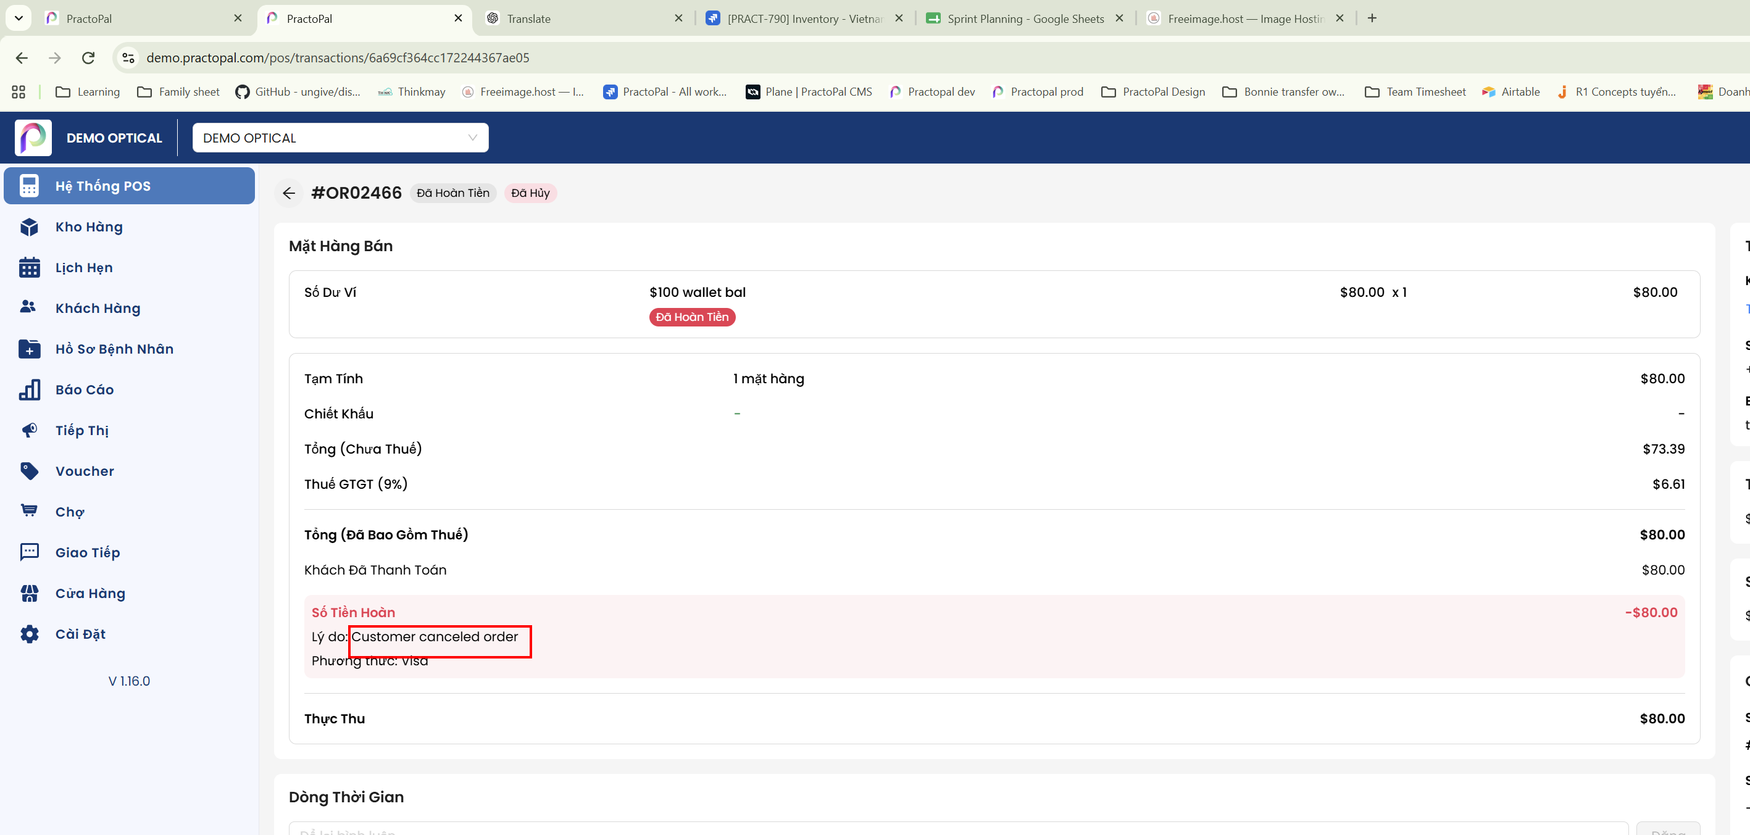The height and width of the screenshot is (835, 1750).
Task: Open the Airtable bookmark
Action: [1511, 92]
